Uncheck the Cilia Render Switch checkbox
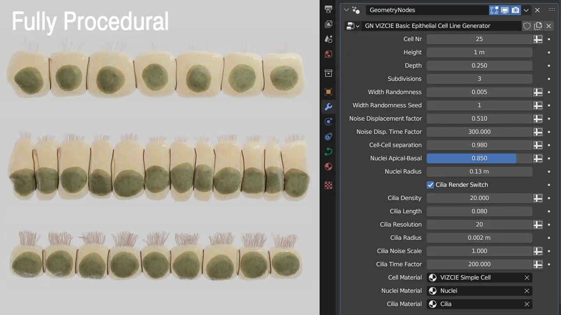 click(x=430, y=185)
